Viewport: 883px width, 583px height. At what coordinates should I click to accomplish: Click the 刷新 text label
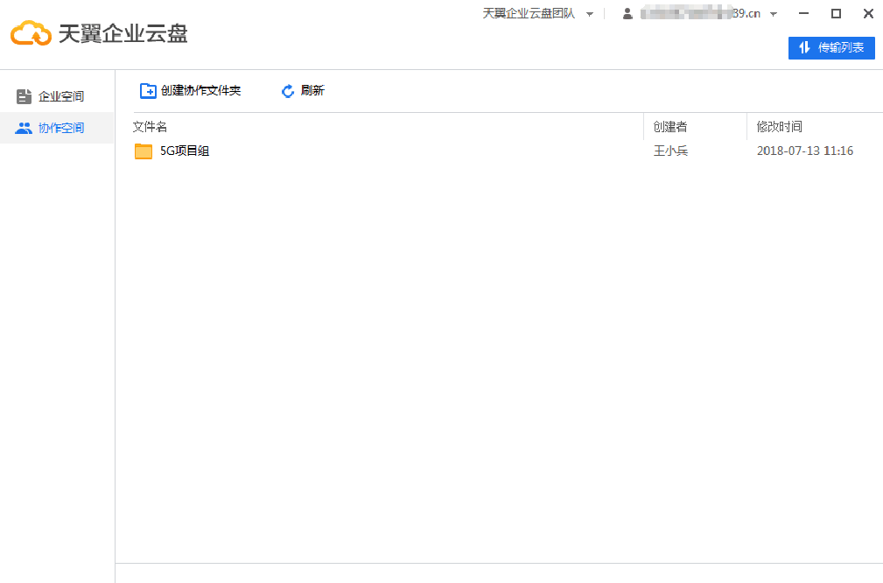tap(312, 91)
